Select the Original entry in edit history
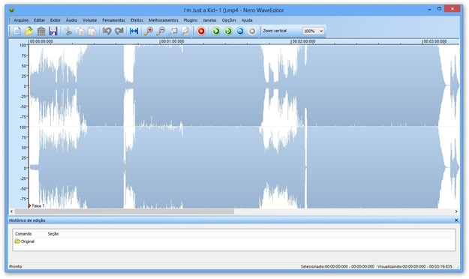Viewport: 469px width, 279px height. point(25,241)
